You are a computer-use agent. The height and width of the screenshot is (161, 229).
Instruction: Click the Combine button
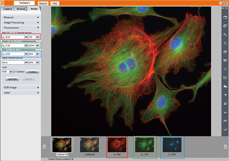(x=32, y=72)
